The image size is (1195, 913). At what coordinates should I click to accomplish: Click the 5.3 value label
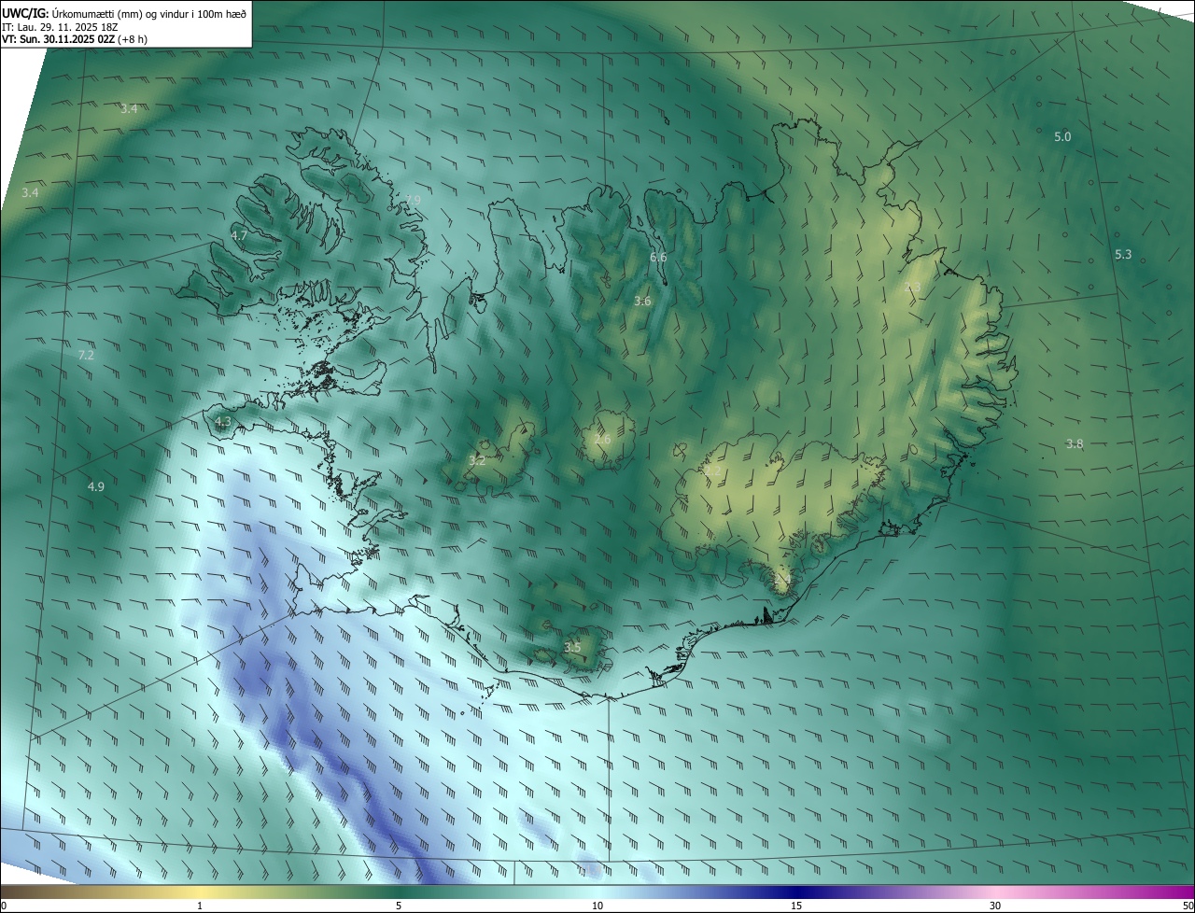(x=1123, y=255)
